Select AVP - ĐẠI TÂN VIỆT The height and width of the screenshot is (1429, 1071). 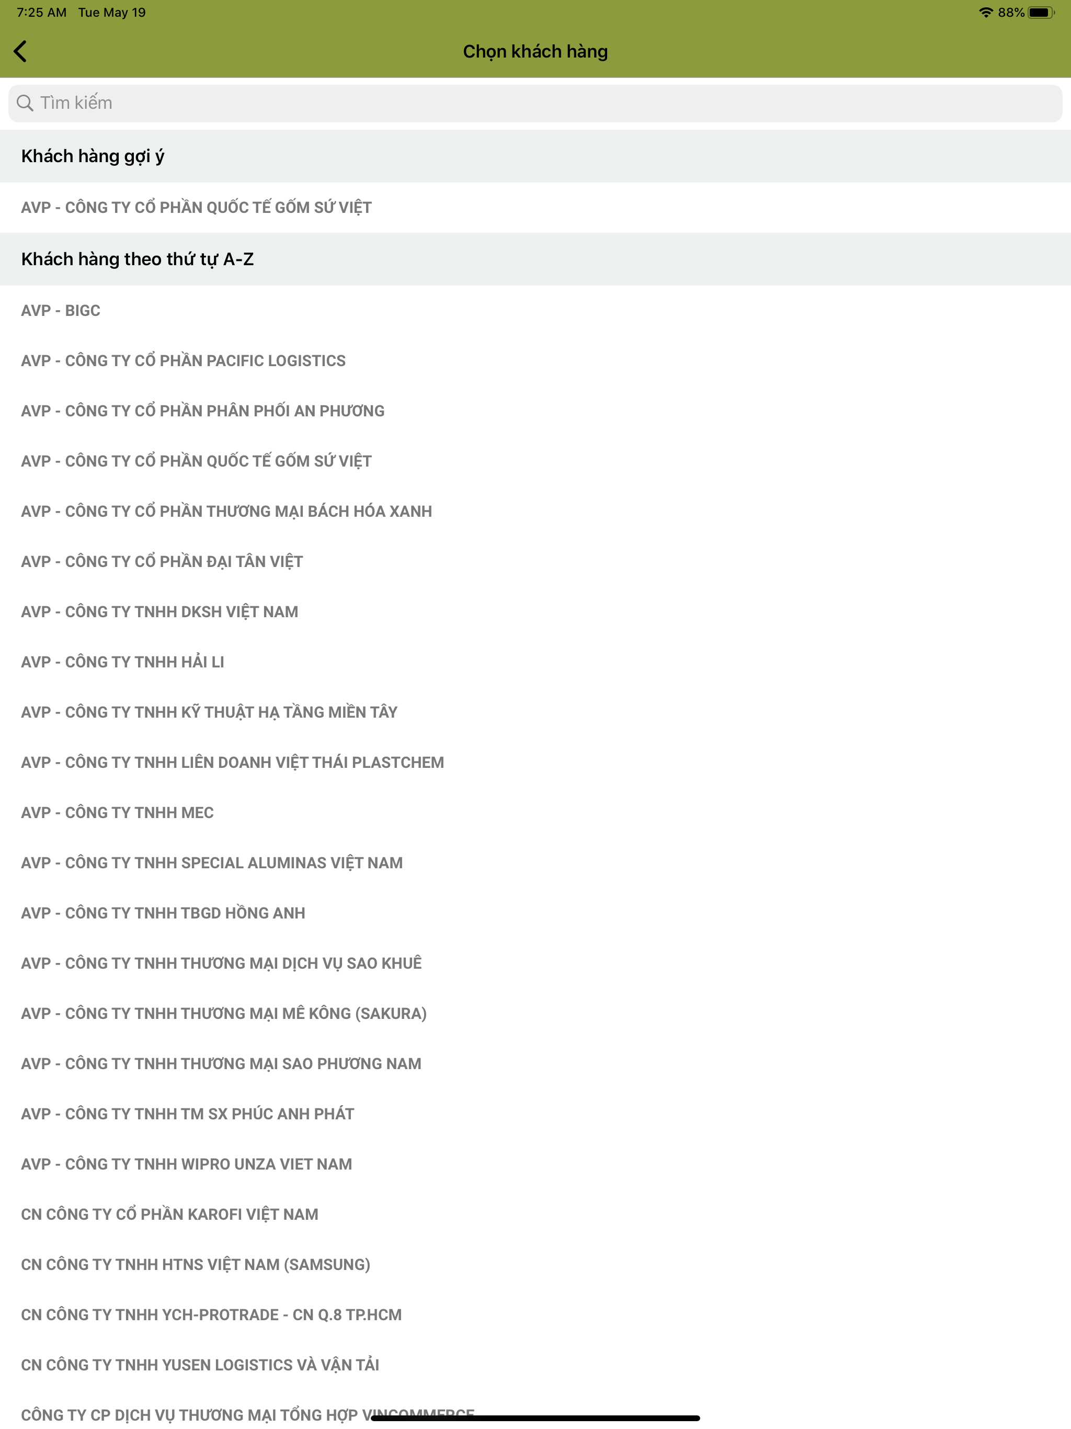tap(535, 562)
